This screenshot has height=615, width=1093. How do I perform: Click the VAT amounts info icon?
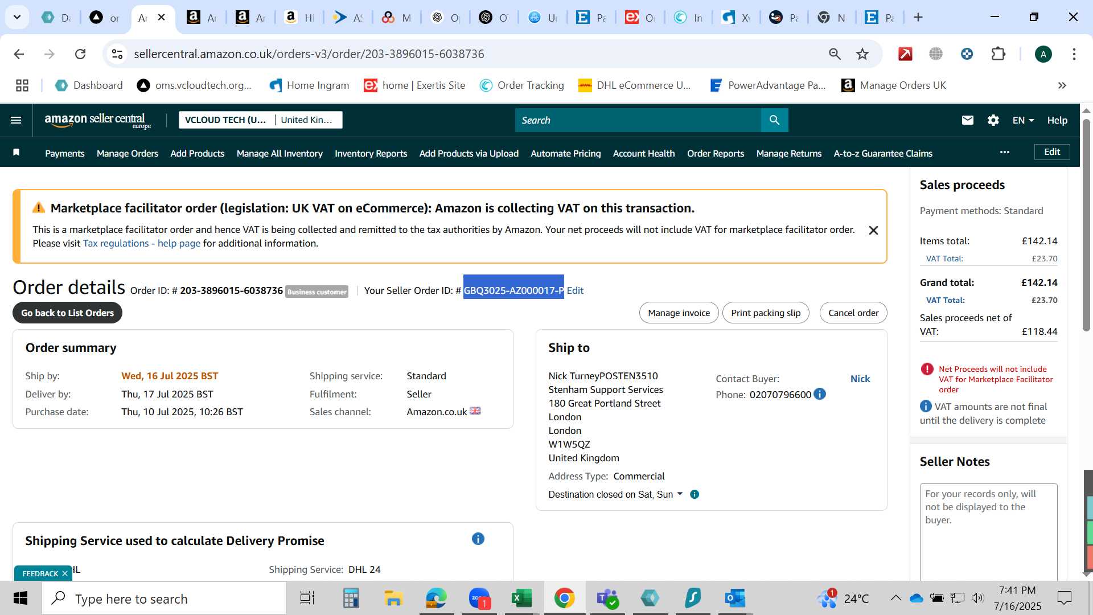(x=926, y=406)
